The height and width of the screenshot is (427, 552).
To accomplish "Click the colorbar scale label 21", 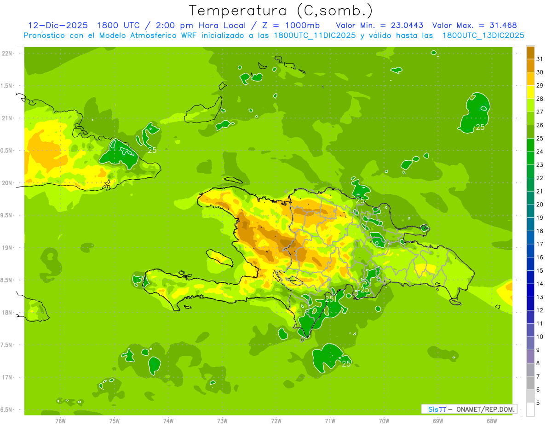I will coord(540,191).
